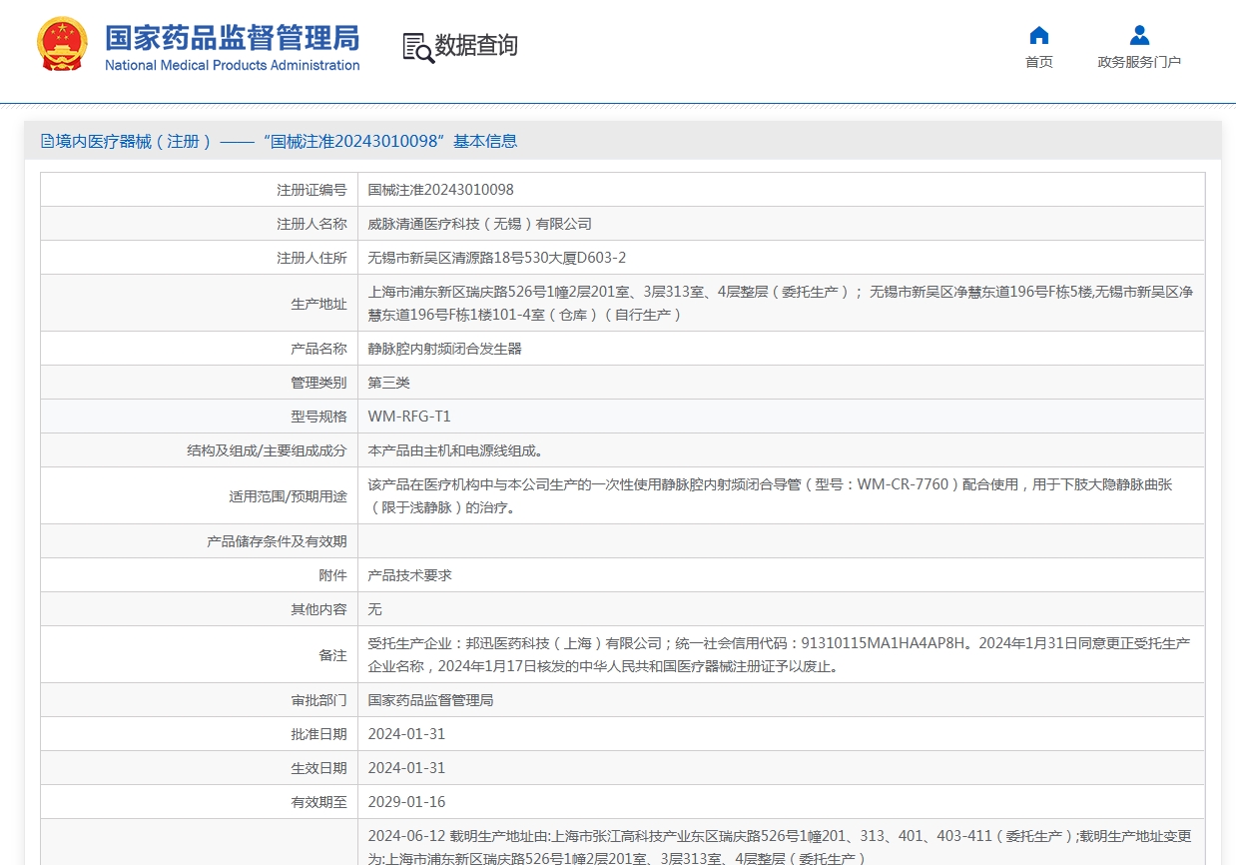
Task: Click the 型号规格 label
Action: (x=319, y=417)
